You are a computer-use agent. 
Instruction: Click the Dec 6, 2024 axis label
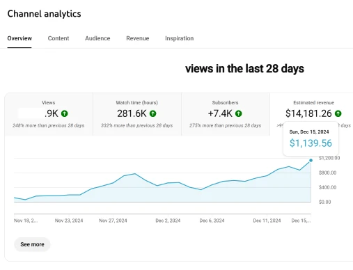tap(212, 221)
